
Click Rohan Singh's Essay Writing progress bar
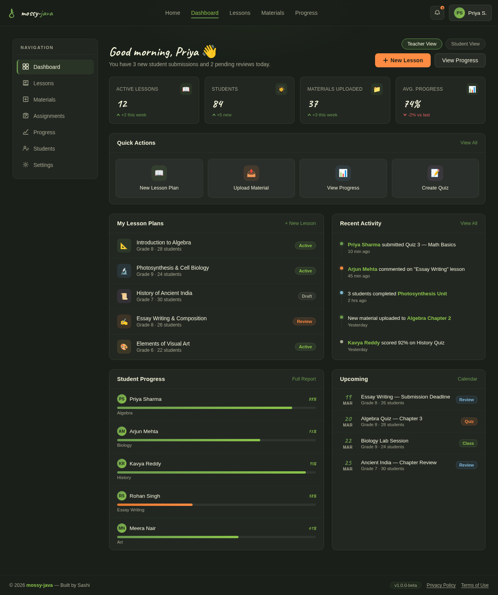[216, 505]
